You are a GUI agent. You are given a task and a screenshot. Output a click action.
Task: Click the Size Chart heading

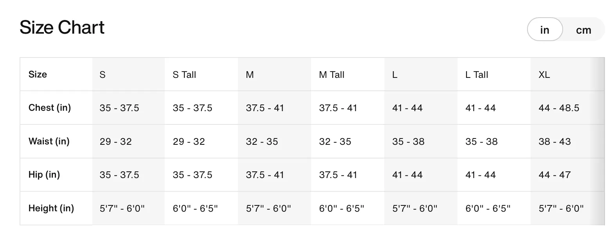pyautogui.click(x=62, y=27)
